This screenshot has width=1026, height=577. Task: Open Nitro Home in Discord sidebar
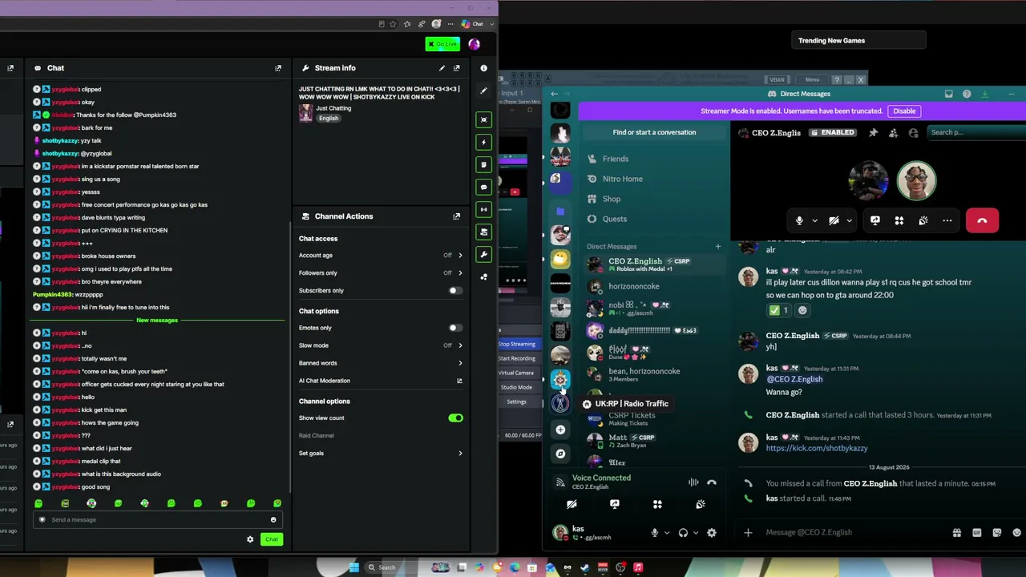click(654, 179)
